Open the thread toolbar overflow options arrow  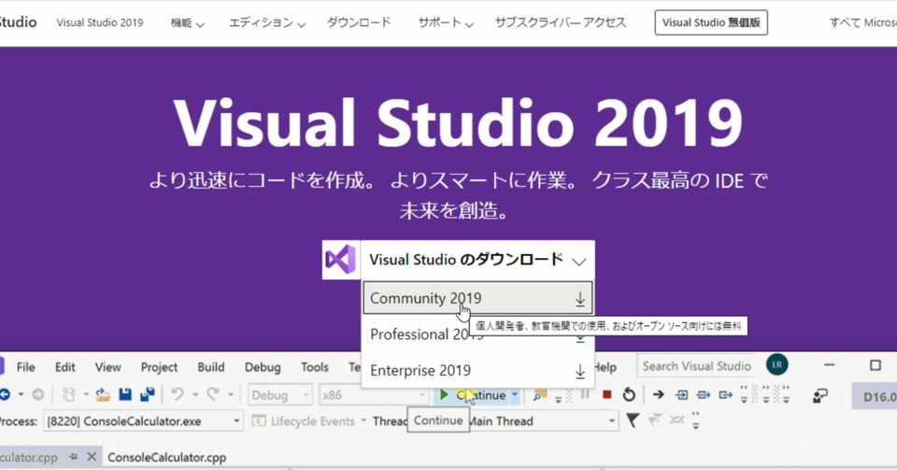point(695,420)
